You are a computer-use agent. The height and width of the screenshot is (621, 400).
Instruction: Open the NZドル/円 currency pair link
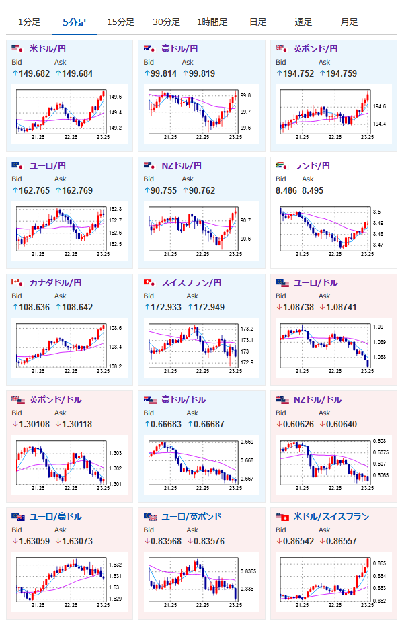[x=182, y=165]
